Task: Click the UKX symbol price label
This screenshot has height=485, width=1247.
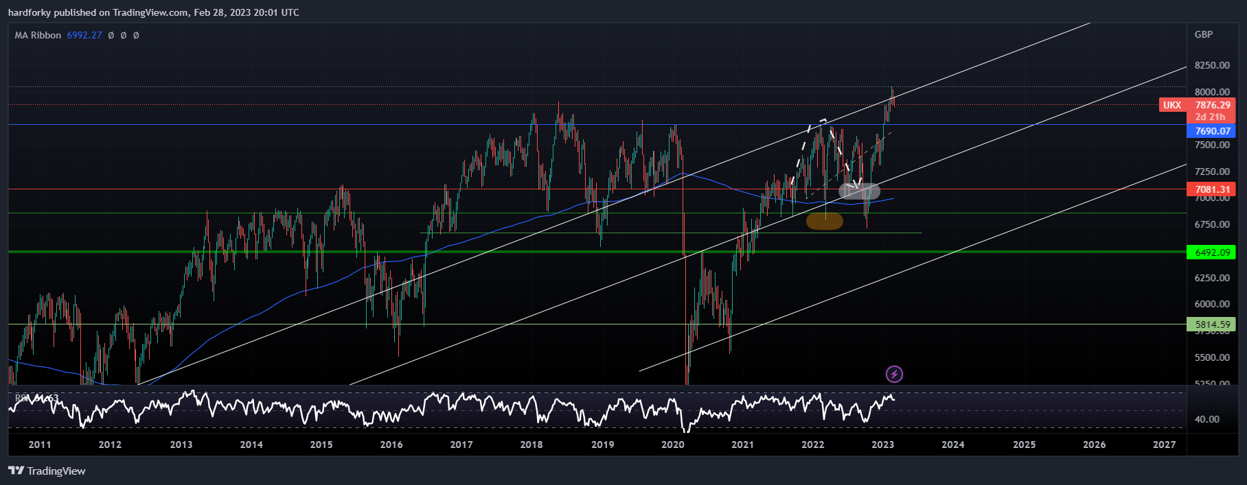Action: point(1172,105)
